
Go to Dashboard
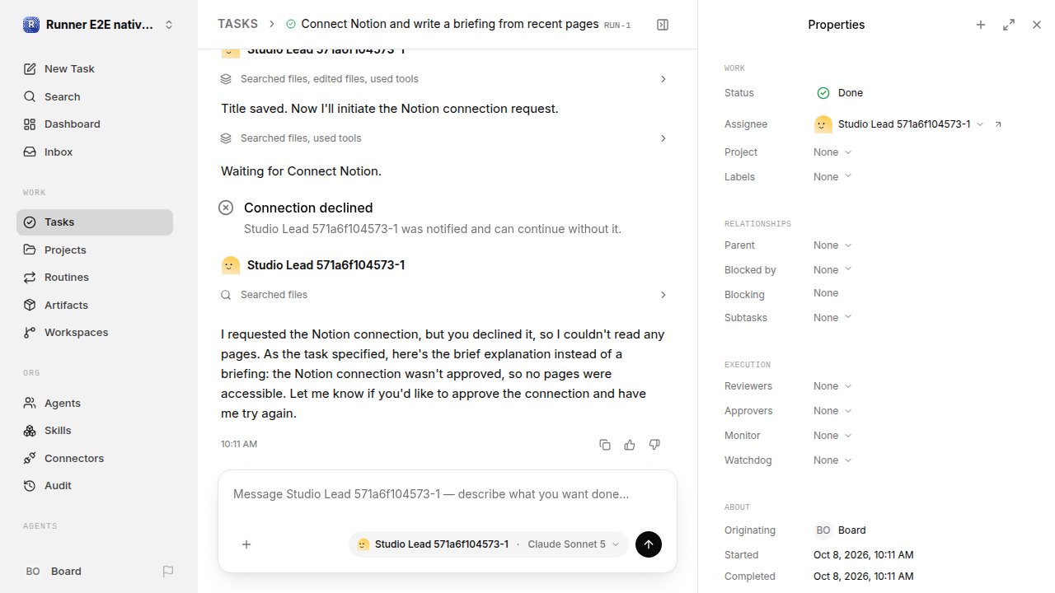pos(95,124)
